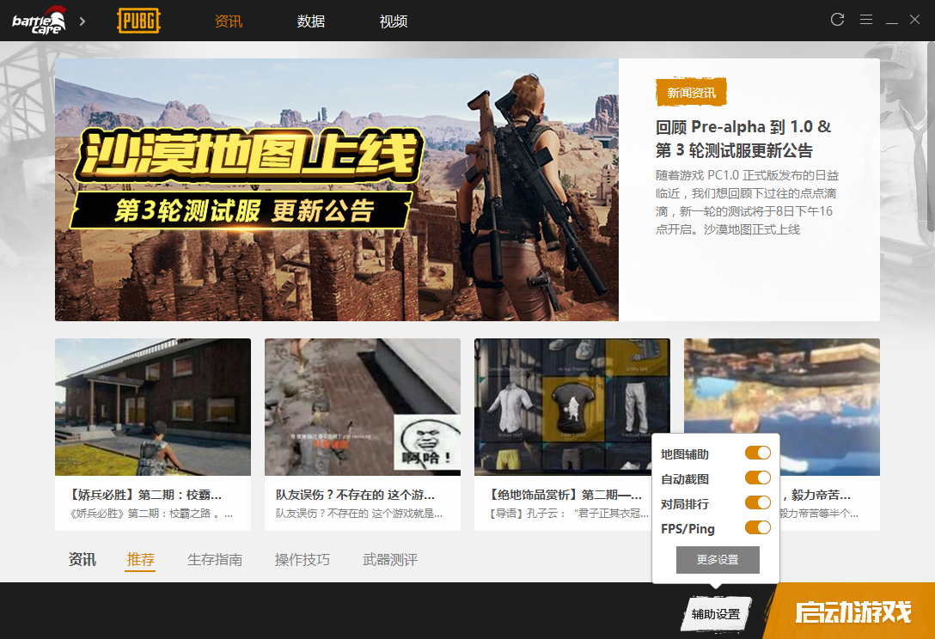Toggle the 自动截图 switch
Screen dimensions: 935x639
(758, 478)
